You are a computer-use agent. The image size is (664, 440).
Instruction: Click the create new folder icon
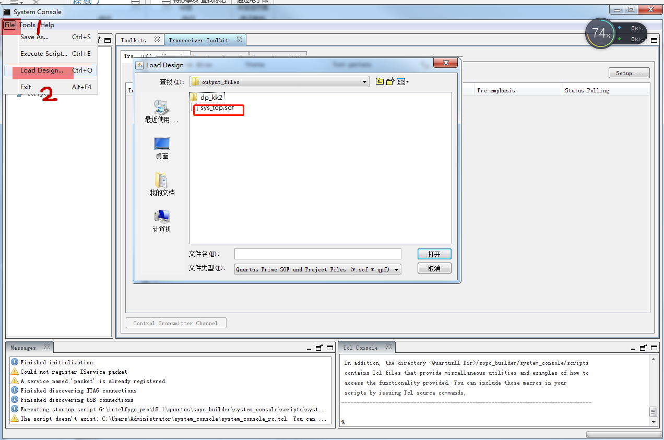coord(389,81)
